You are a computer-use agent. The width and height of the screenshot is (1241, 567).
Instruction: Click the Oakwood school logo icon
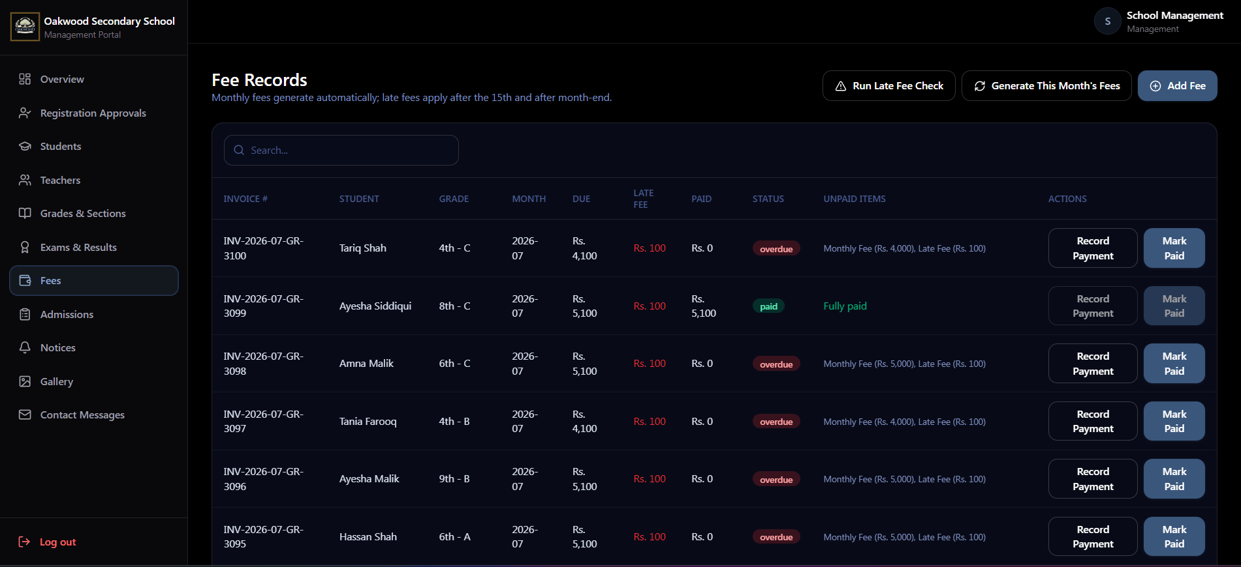[x=25, y=27]
